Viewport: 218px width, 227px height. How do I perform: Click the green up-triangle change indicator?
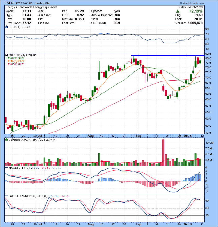(x=178, y=11)
